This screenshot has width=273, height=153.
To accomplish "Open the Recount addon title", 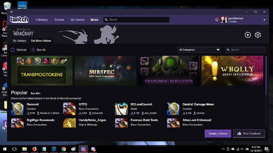I will click(x=33, y=104).
